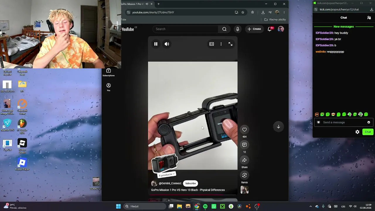
Task: Open the media controls in Chrome toolbar
Action: [270, 12]
